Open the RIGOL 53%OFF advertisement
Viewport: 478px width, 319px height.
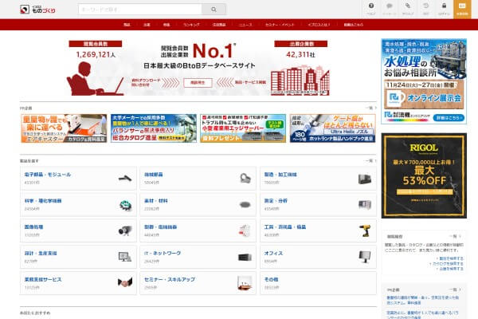[x=424, y=175]
